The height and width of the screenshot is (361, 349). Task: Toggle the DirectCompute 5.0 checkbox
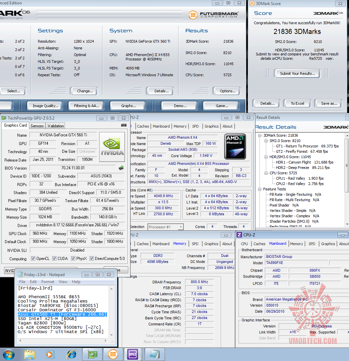[92, 258]
